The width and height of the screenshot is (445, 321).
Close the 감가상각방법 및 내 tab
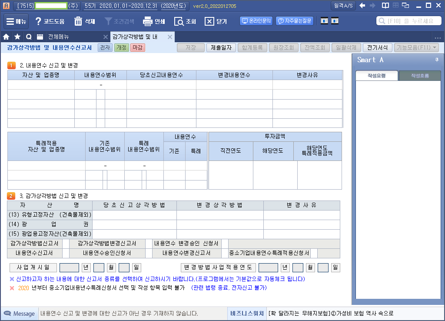point(170,37)
